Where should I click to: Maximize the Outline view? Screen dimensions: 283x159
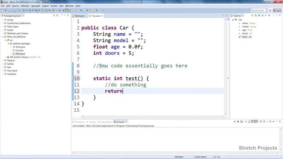[280, 15]
